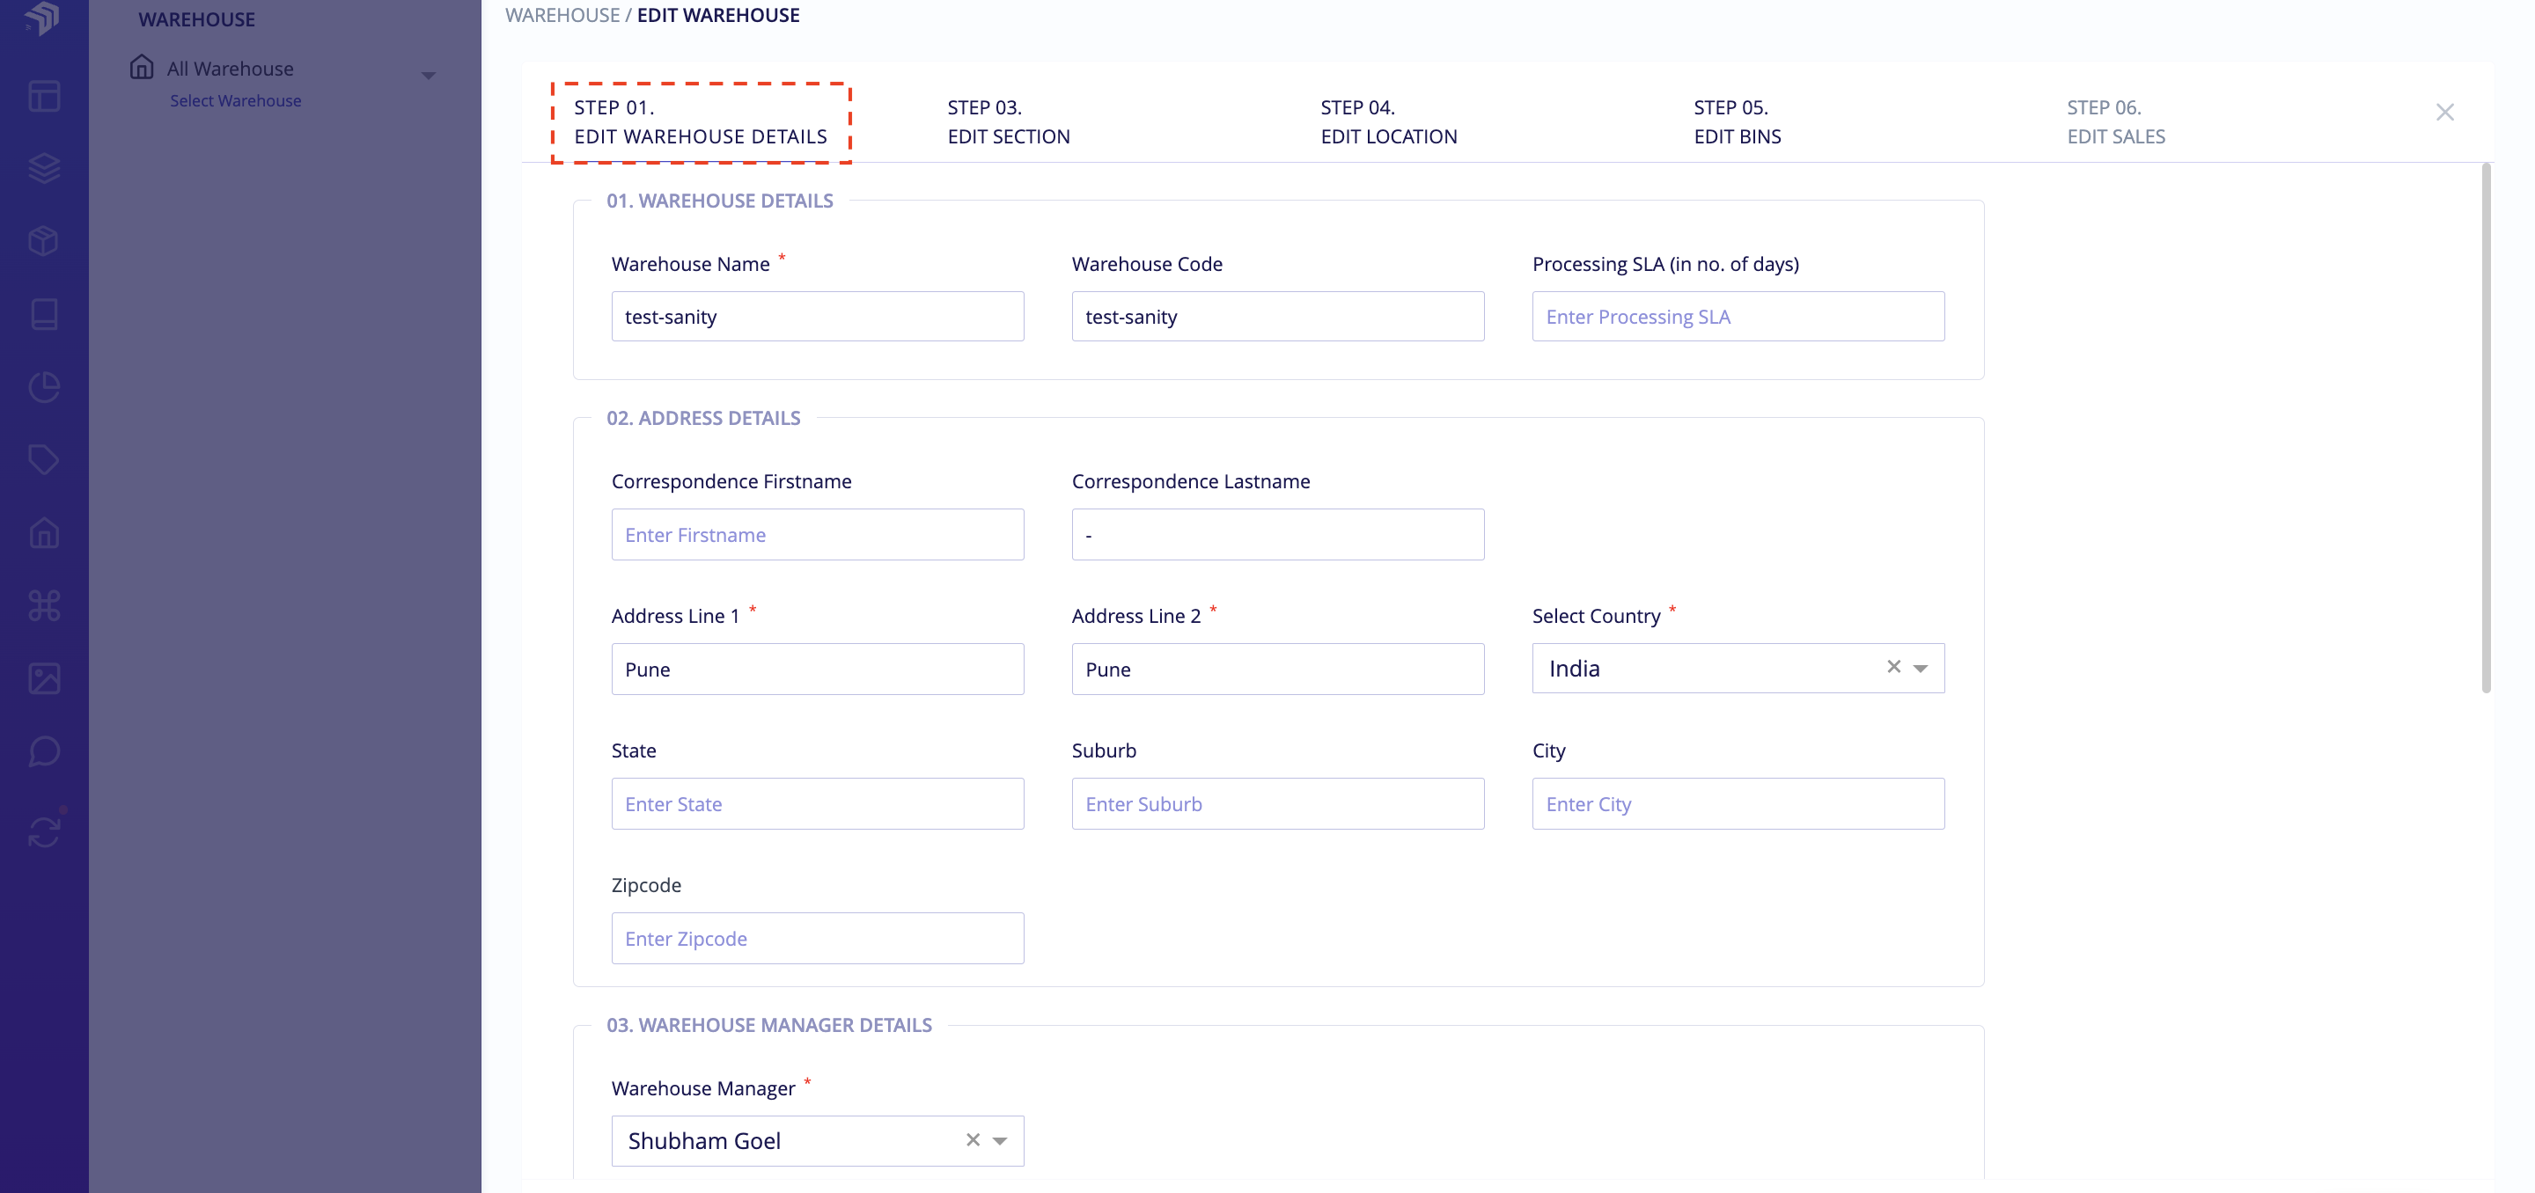The image size is (2535, 1193).
Task: Clear the India country selection
Action: (1893, 667)
